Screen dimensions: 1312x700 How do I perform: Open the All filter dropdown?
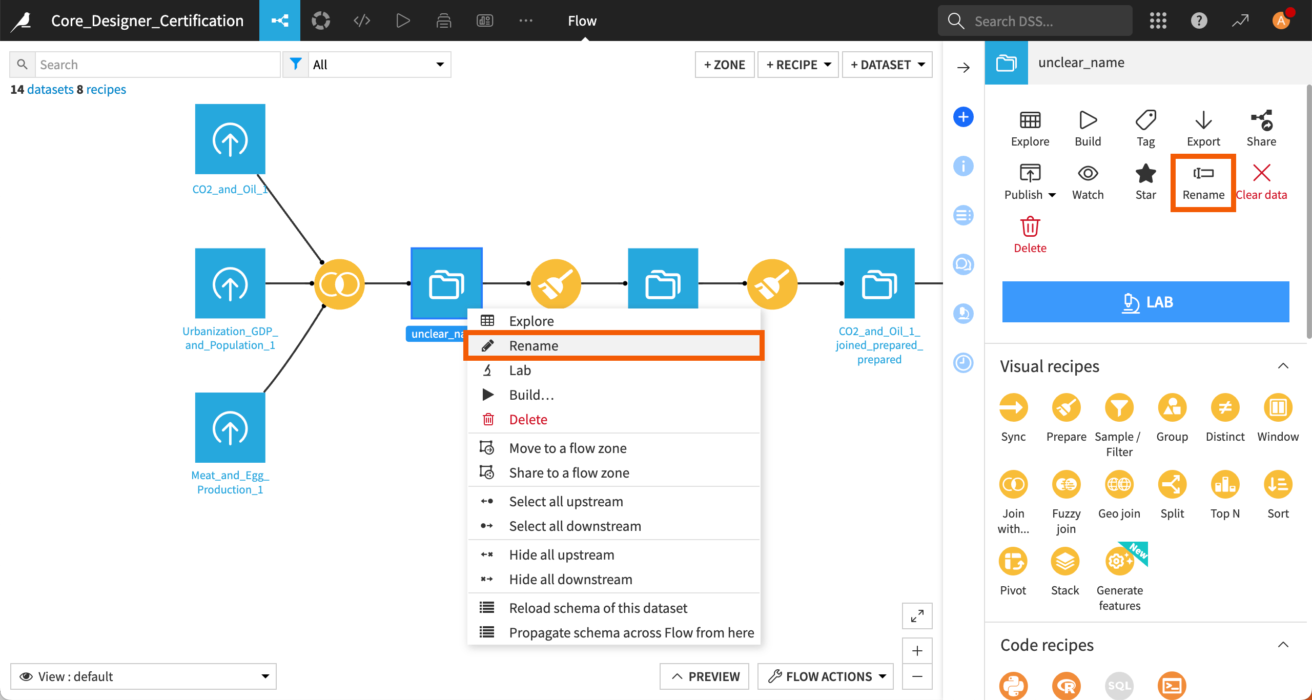click(x=378, y=65)
